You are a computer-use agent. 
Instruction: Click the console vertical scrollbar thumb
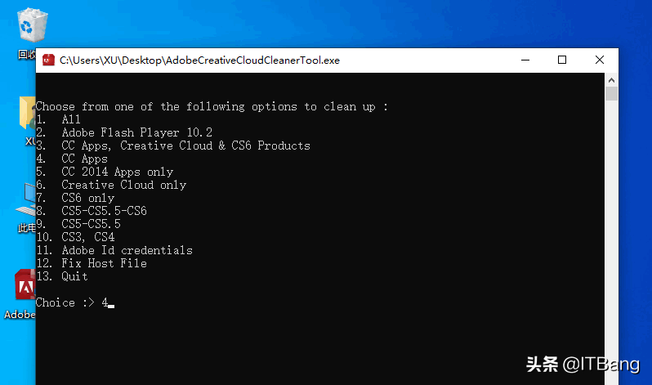(x=611, y=94)
